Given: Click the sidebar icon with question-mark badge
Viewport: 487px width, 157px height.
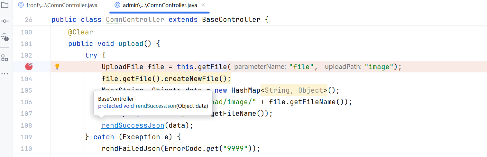Looking at the screenshot, I should point(5,37).
